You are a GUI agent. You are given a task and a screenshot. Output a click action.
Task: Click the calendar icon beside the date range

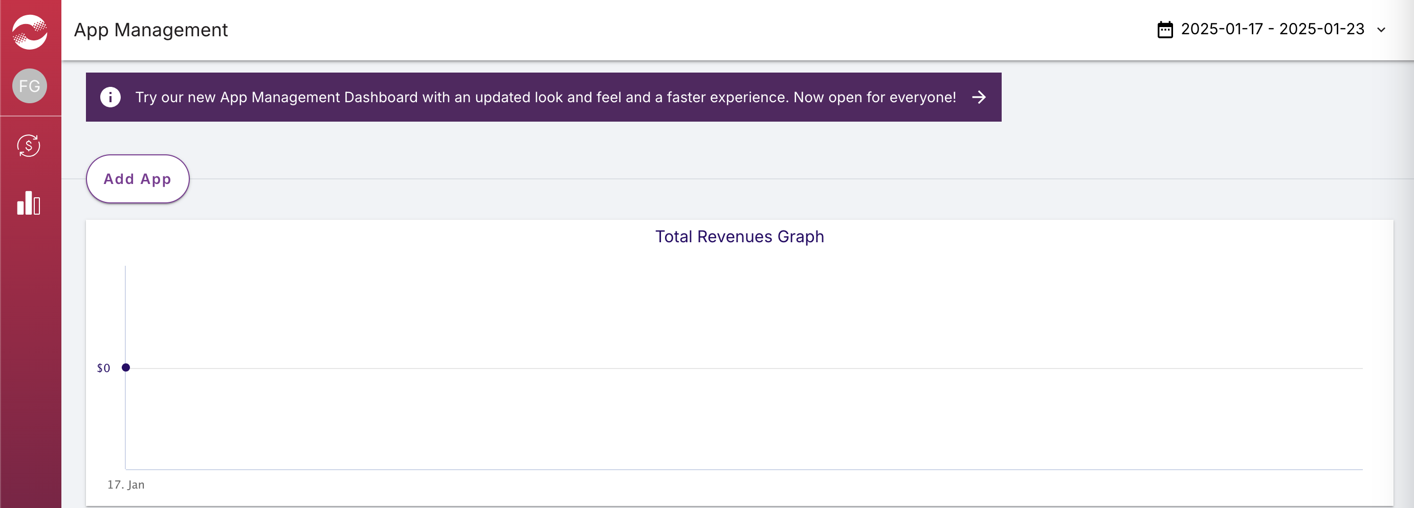coord(1165,30)
